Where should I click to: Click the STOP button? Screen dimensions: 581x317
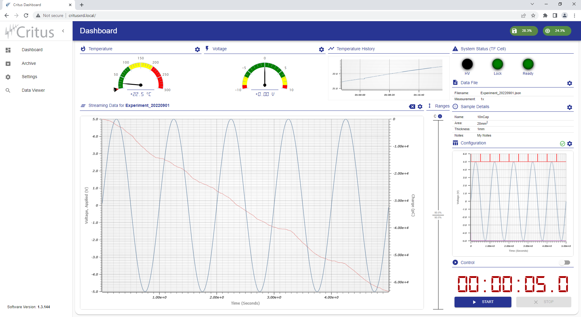pos(544,302)
